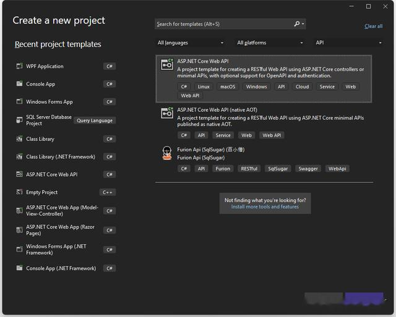
Task: Open the All platforms dropdown
Action: point(270,43)
